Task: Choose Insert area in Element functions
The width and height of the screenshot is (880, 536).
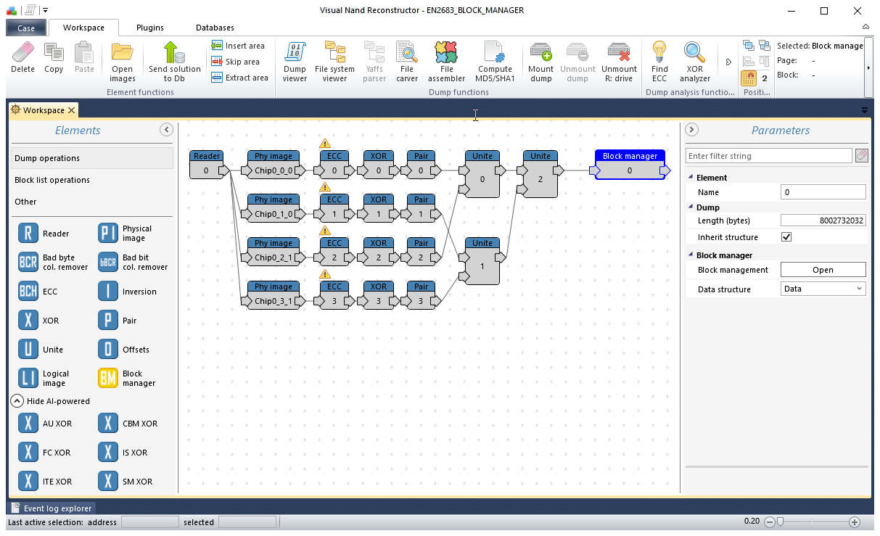Action: click(238, 46)
